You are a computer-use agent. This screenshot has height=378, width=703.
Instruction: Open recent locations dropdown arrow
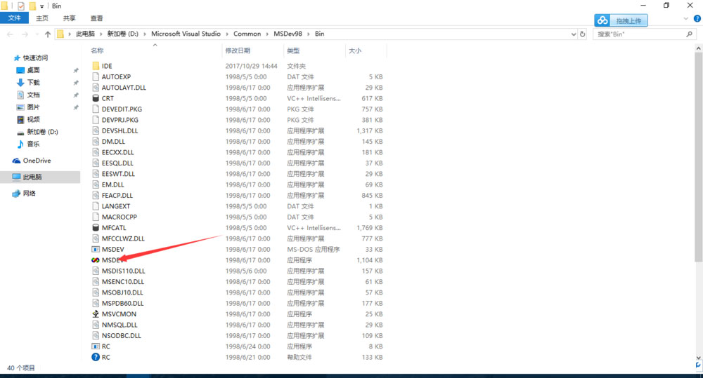tap(36, 34)
